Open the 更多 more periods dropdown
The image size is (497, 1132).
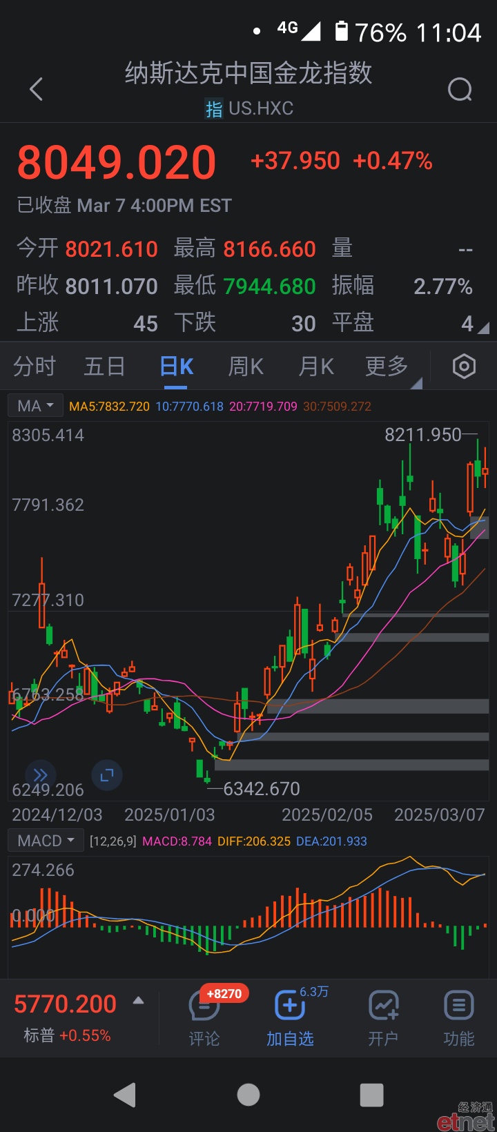(x=392, y=369)
